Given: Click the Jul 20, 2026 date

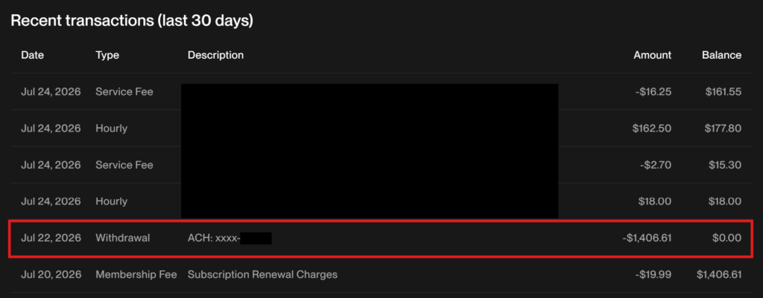Looking at the screenshot, I should 51,274.
